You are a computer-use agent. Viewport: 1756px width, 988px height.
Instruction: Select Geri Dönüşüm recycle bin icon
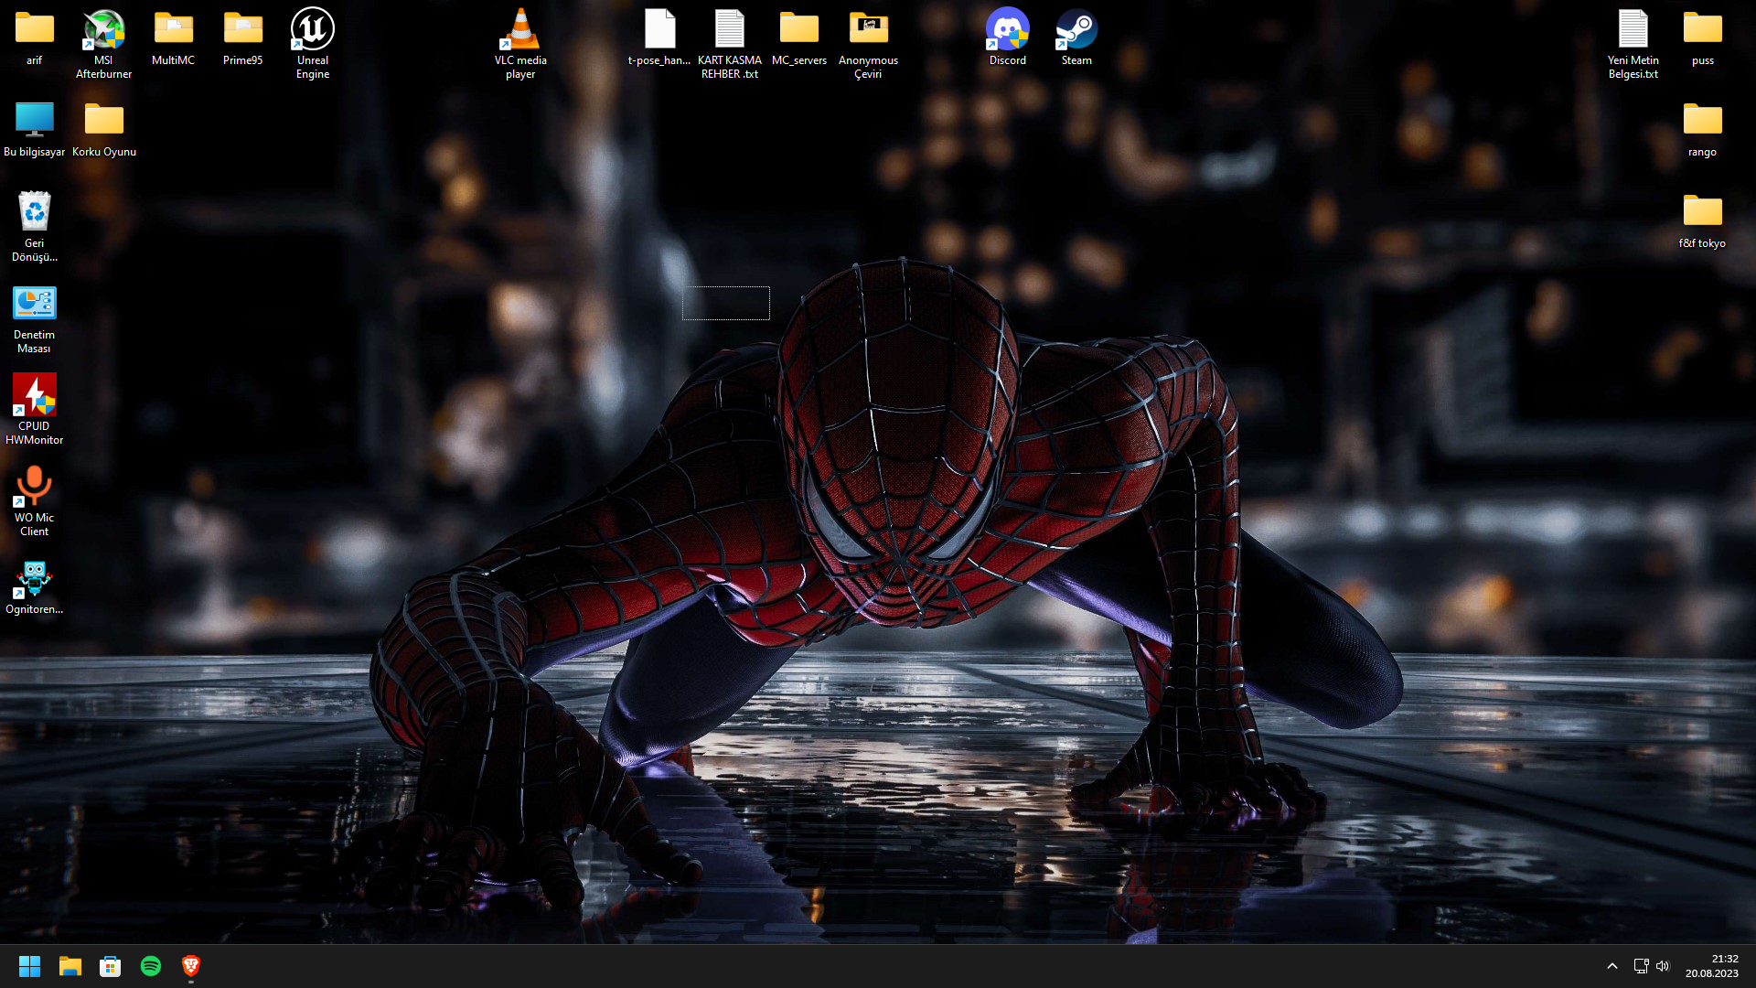pyautogui.click(x=34, y=212)
